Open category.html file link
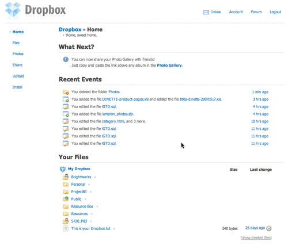Viewport: 288px width, 249px height. [113, 121]
